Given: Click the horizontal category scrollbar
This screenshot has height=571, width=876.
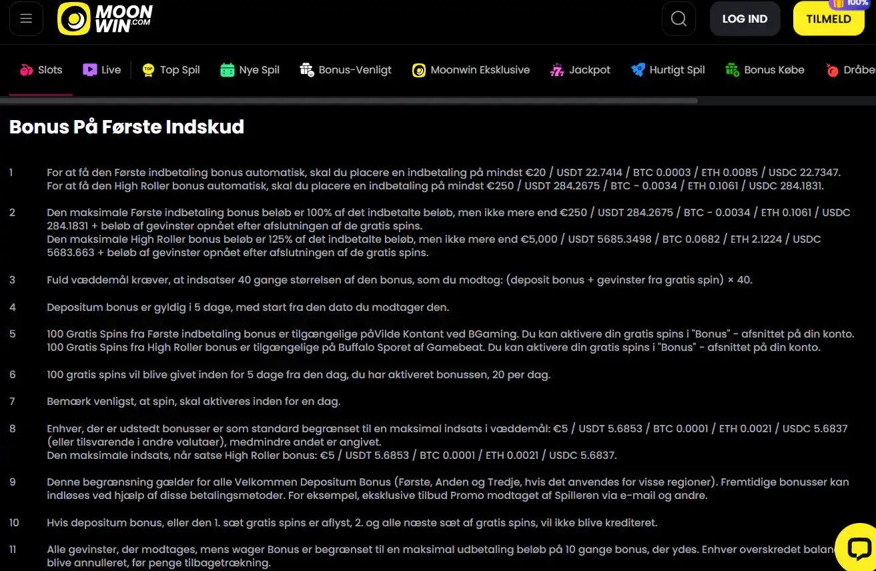Looking at the screenshot, I should 349,101.
